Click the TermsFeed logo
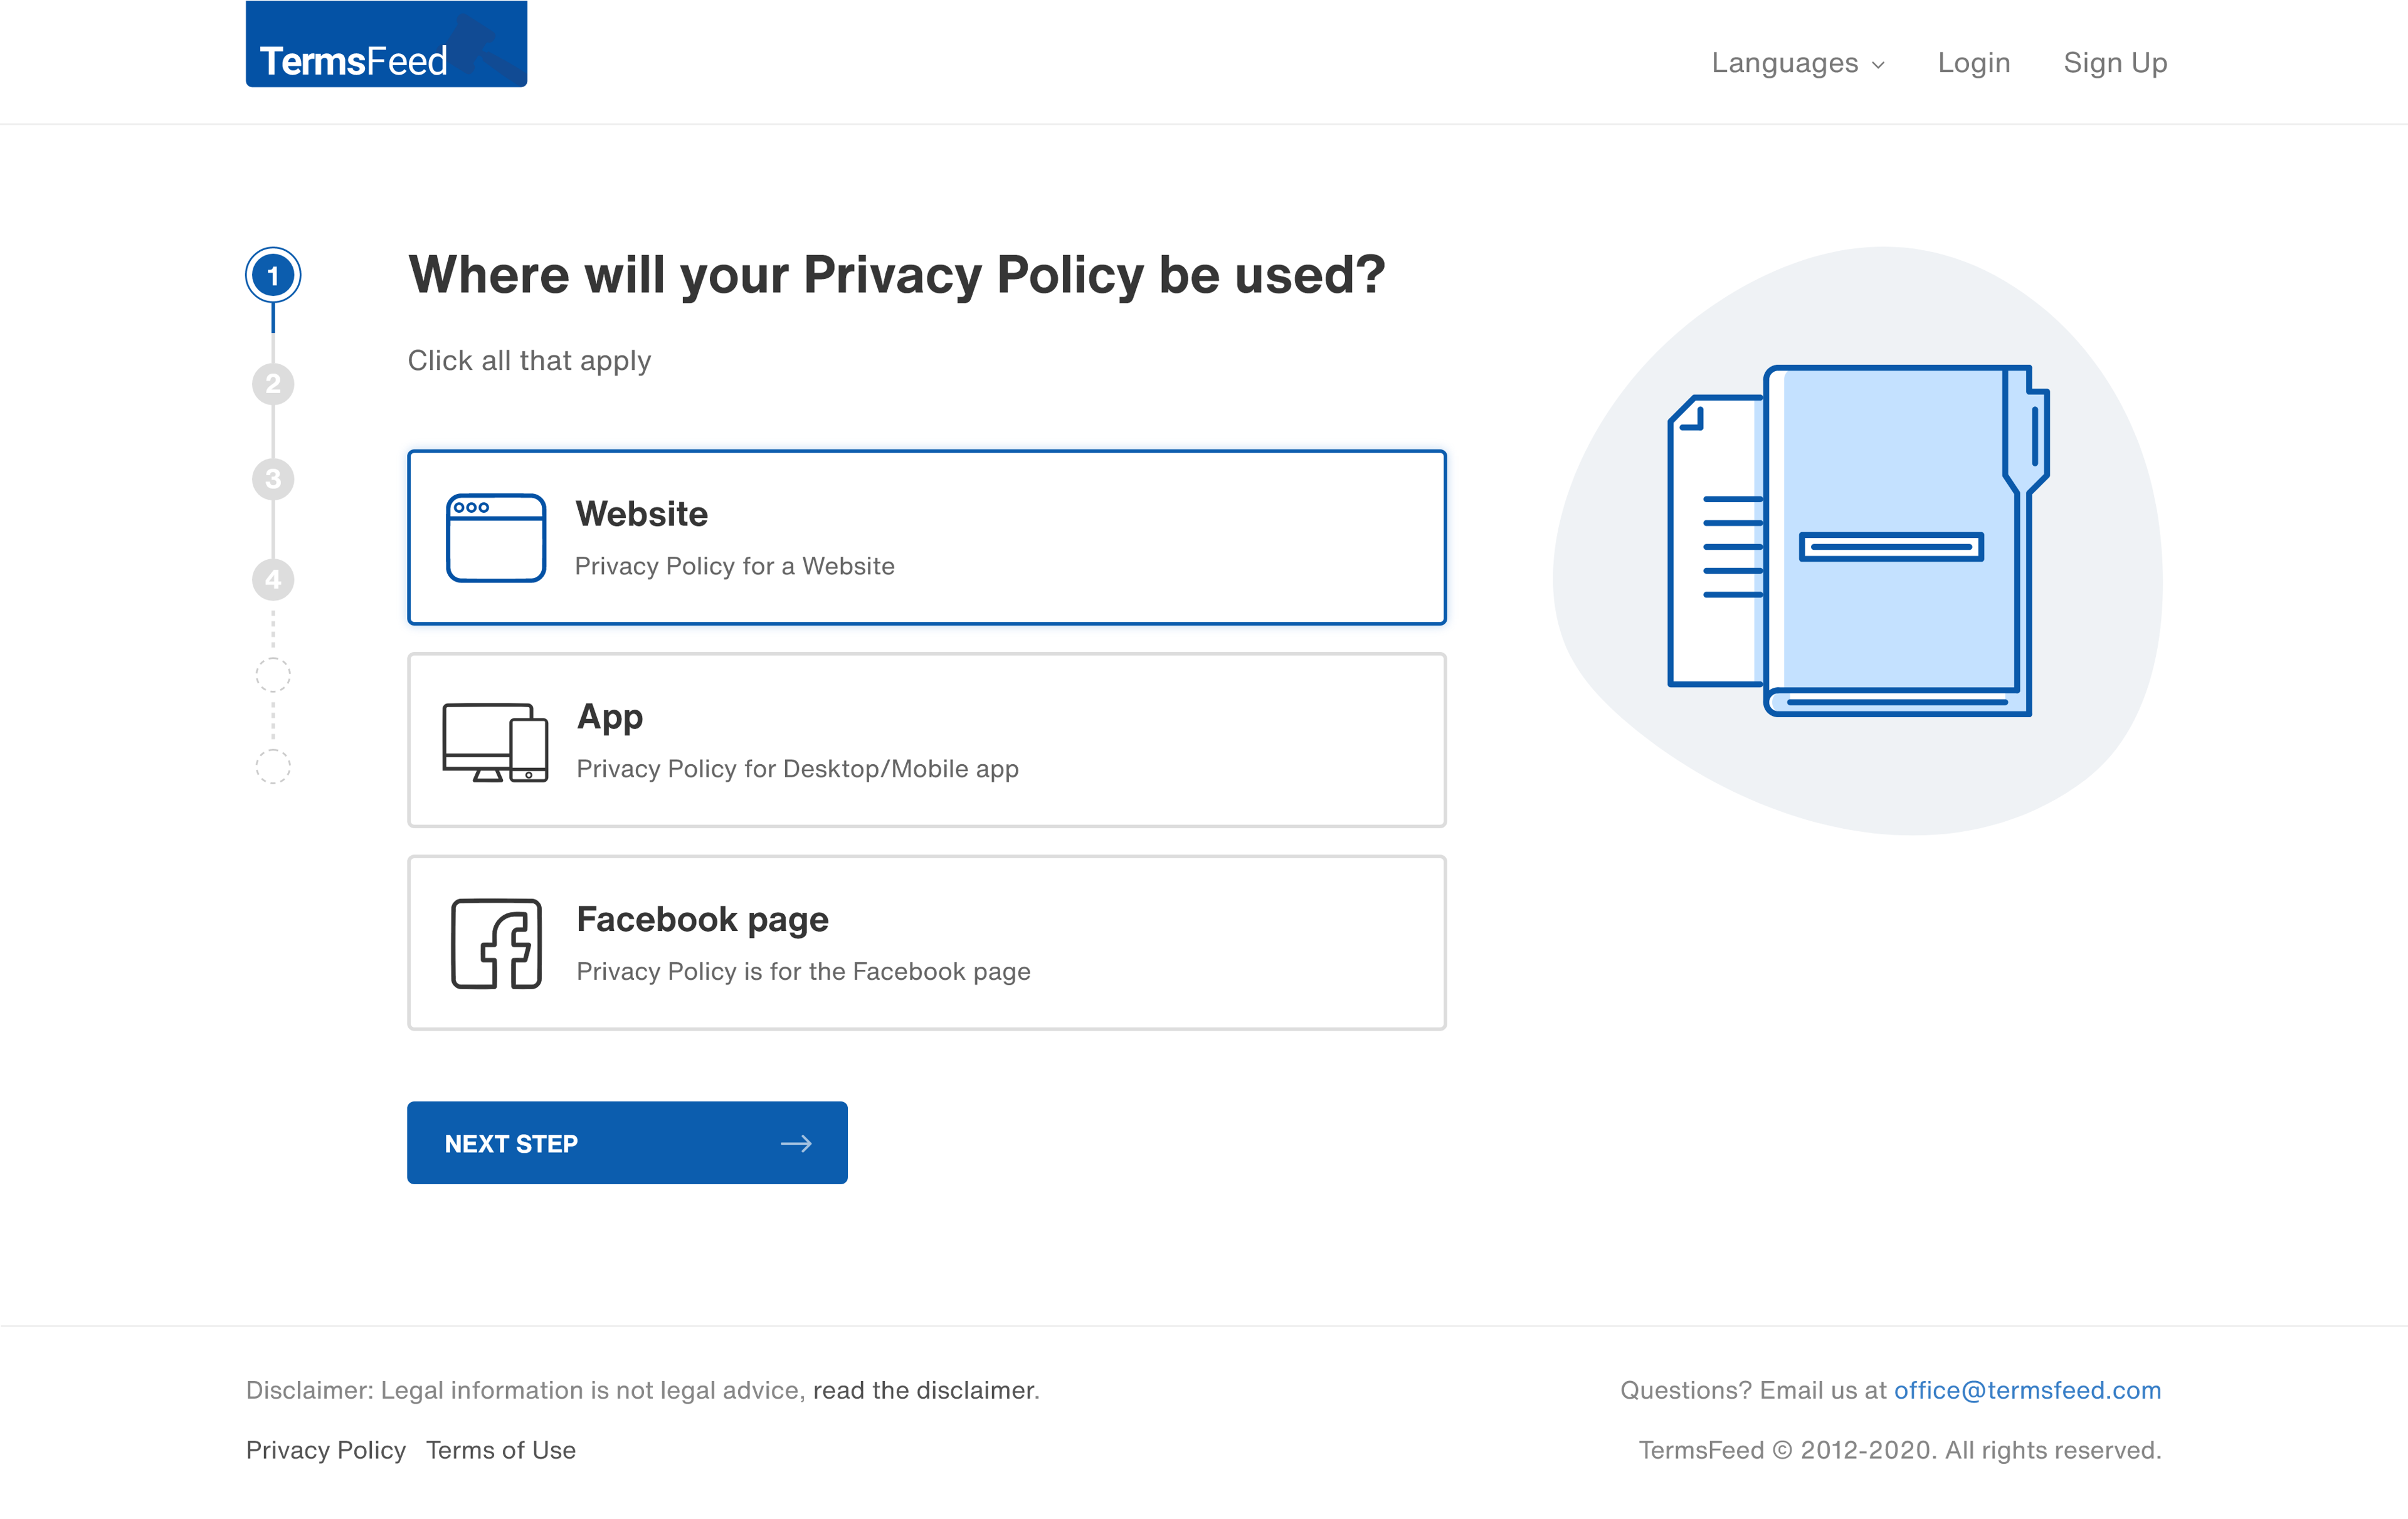The width and height of the screenshot is (2408, 1519). point(386,44)
